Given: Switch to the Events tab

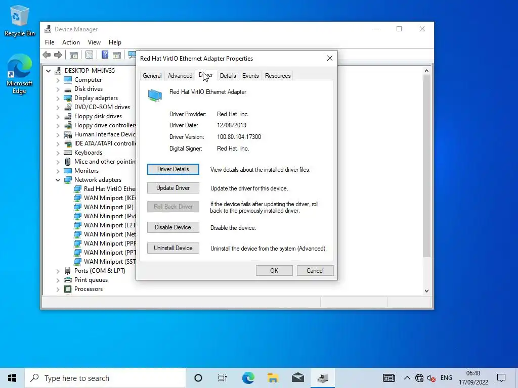Looking at the screenshot, I should (x=250, y=76).
